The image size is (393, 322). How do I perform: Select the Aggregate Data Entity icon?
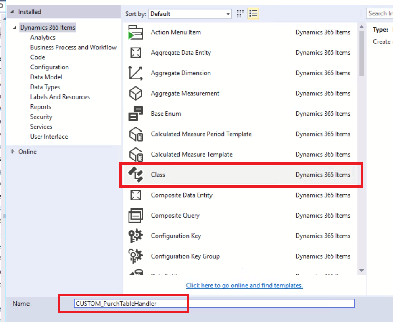click(x=136, y=53)
